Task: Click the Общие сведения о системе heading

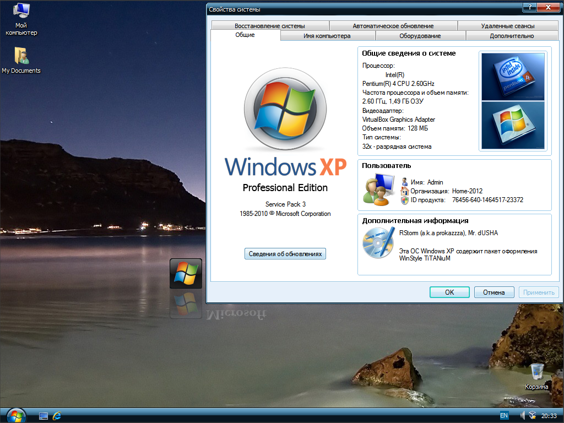Action: 409,53
